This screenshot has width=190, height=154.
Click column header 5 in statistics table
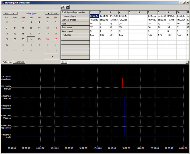coord(133,12)
